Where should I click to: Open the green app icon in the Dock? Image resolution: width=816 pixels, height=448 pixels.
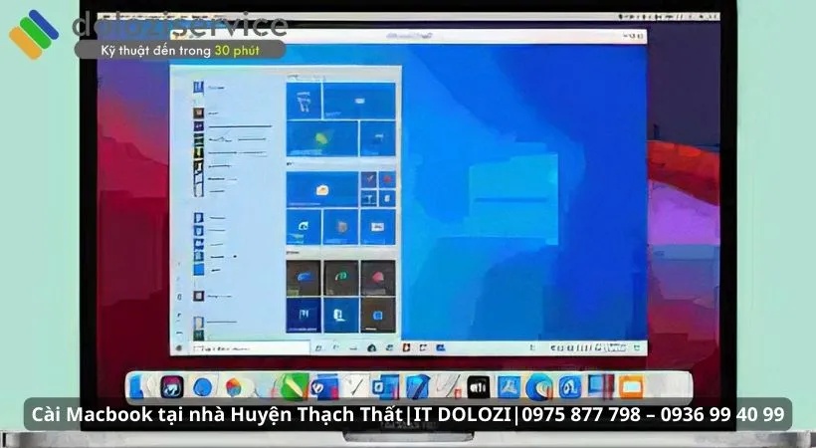tap(294, 387)
